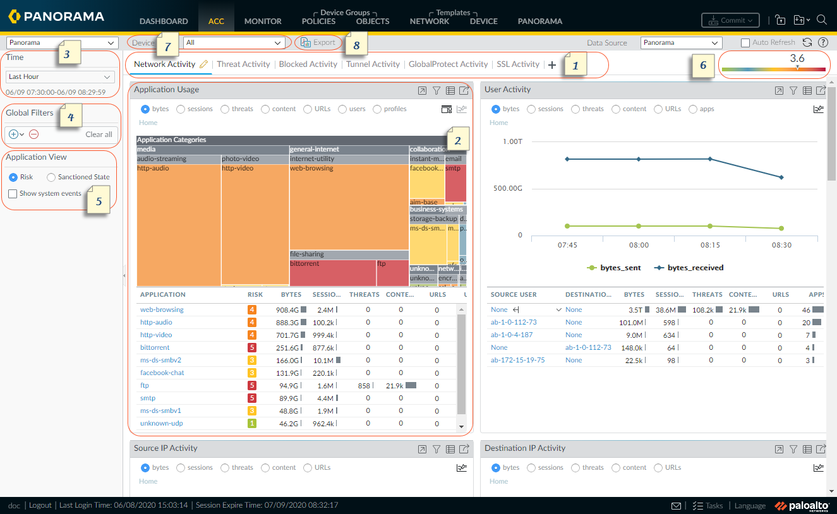
Task: Open the help question mark icon
Action: click(823, 43)
